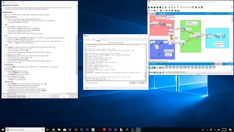This screenshot has width=234, height=132.
Task: Open File Explorer from the taskbar
Action: tap(59, 129)
